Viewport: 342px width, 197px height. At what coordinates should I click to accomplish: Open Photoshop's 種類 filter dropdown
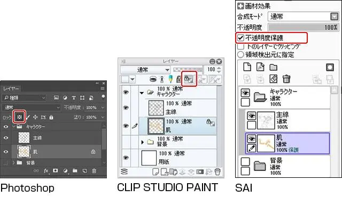tap(24, 98)
